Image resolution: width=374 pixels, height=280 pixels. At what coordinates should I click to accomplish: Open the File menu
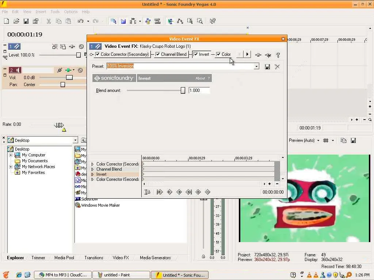coord(5,12)
